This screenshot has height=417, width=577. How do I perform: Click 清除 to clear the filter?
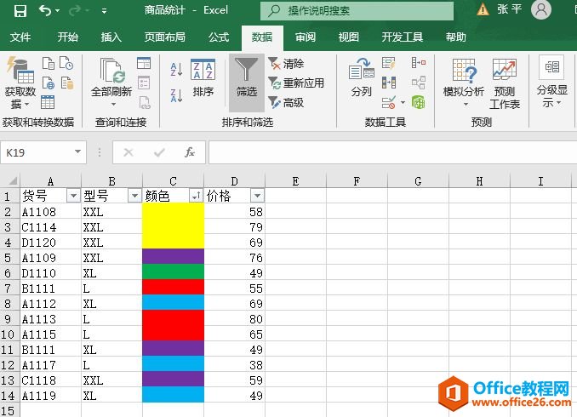286,64
